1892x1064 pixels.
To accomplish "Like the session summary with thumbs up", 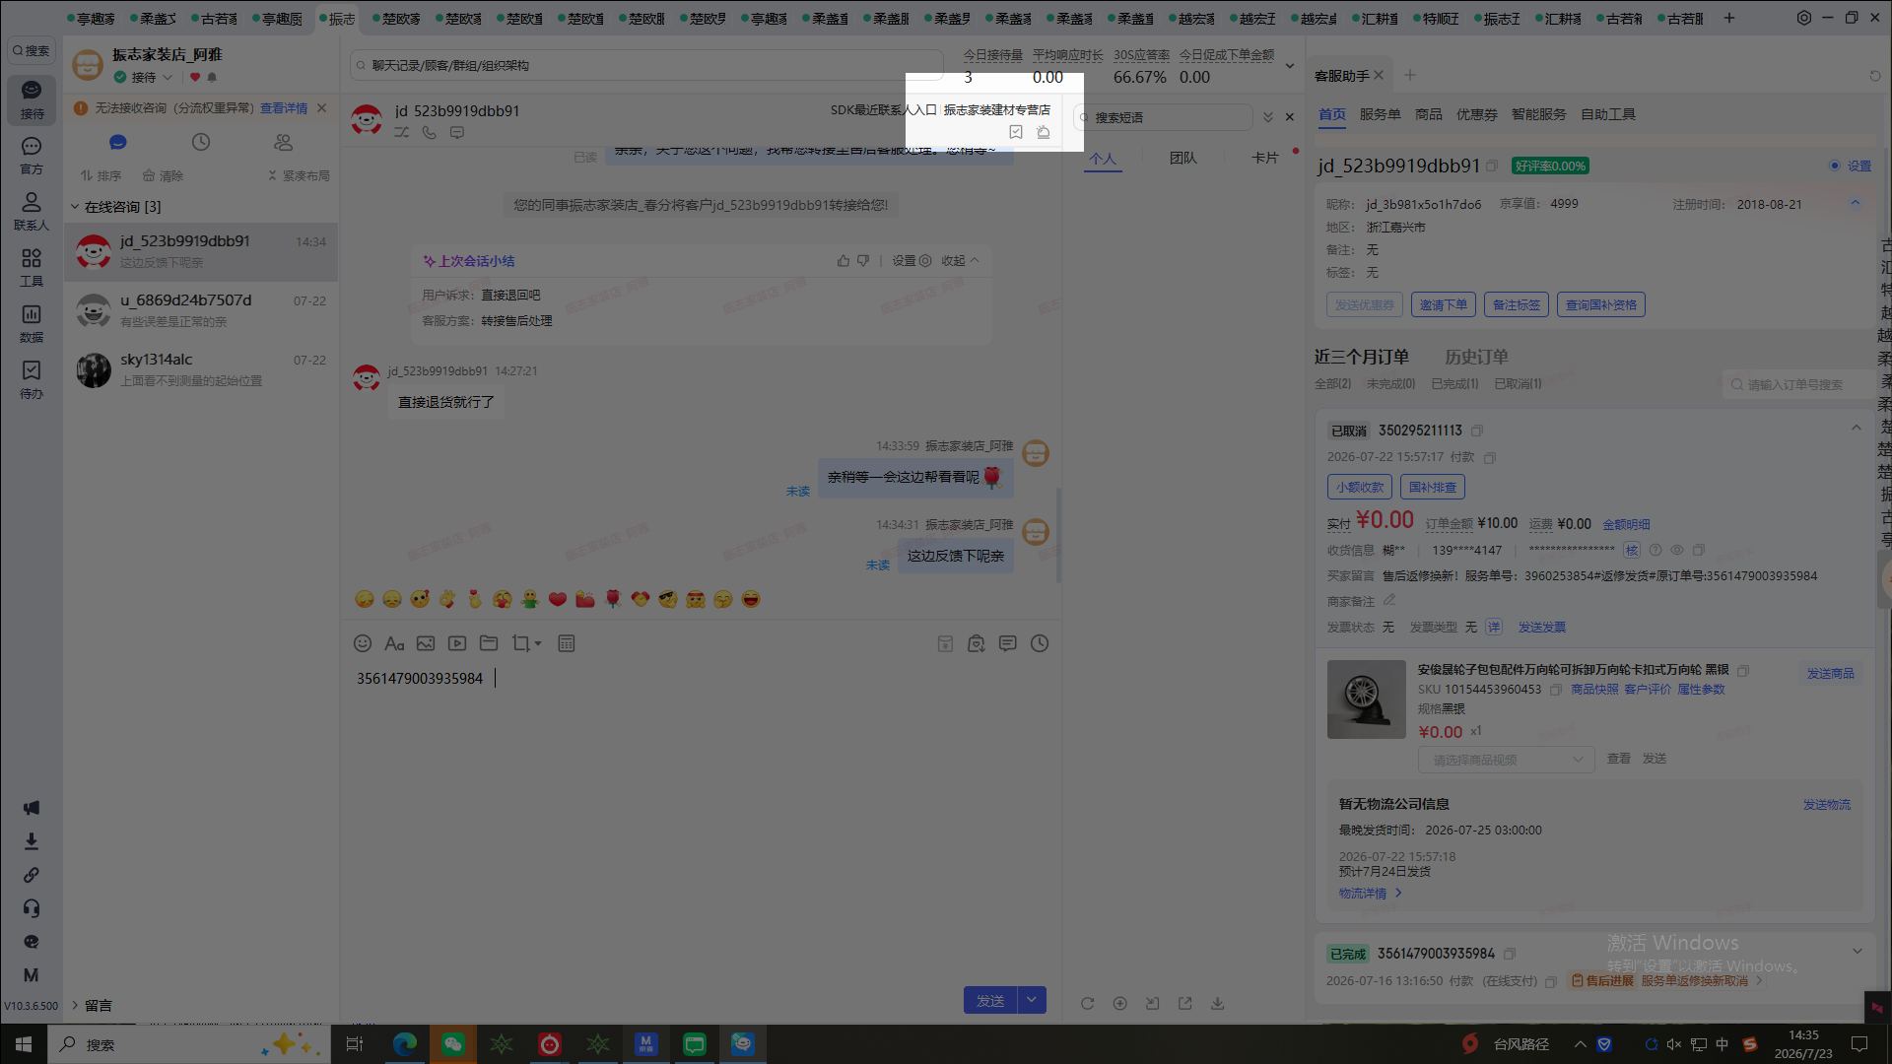I will (x=844, y=261).
